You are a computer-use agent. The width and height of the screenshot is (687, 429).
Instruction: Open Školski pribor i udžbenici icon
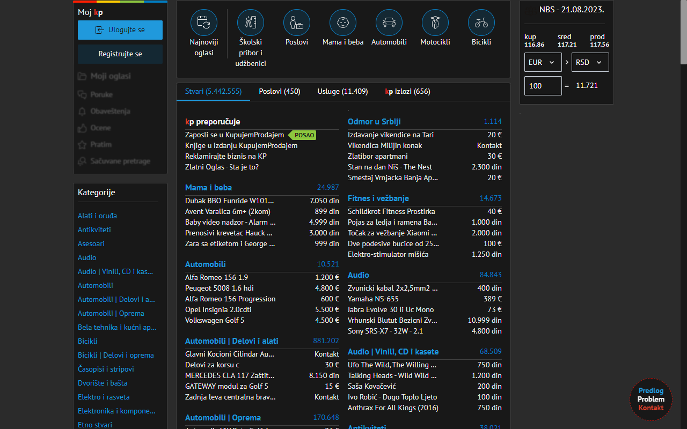click(251, 23)
